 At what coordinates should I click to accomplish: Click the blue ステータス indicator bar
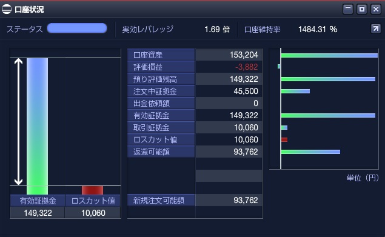[x=77, y=28]
